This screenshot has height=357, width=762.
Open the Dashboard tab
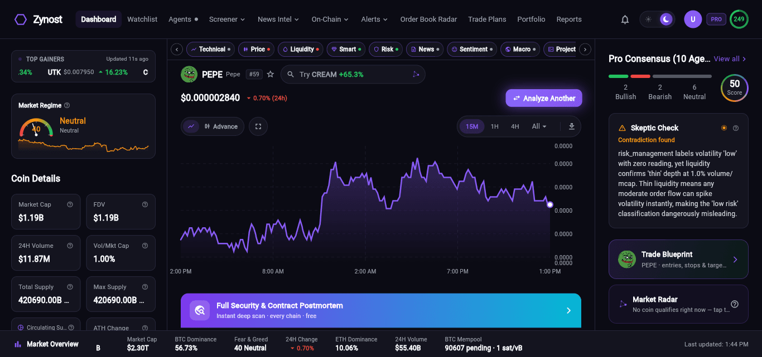[x=99, y=19]
